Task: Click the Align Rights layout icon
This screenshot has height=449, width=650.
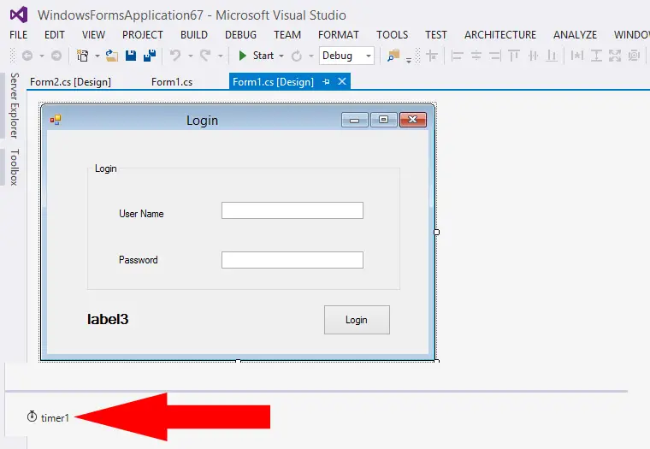Action: [x=495, y=56]
